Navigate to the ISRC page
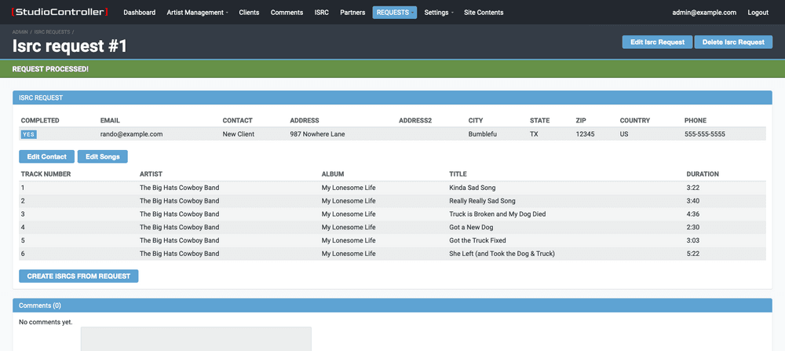The image size is (785, 351). [x=321, y=13]
